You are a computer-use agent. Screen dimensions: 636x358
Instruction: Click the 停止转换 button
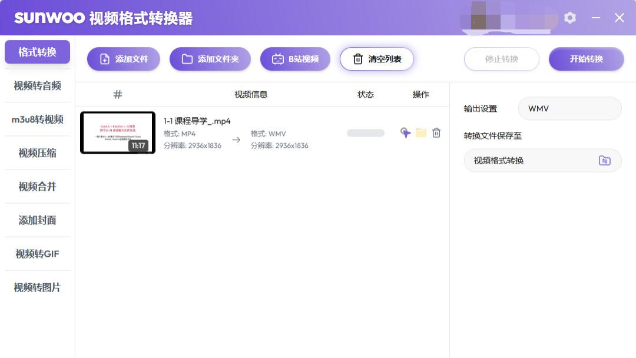click(501, 59)
